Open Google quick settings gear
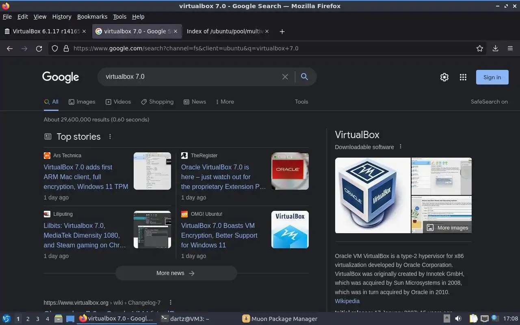Screen dimensions: 520x325 (x=444, y=77)
